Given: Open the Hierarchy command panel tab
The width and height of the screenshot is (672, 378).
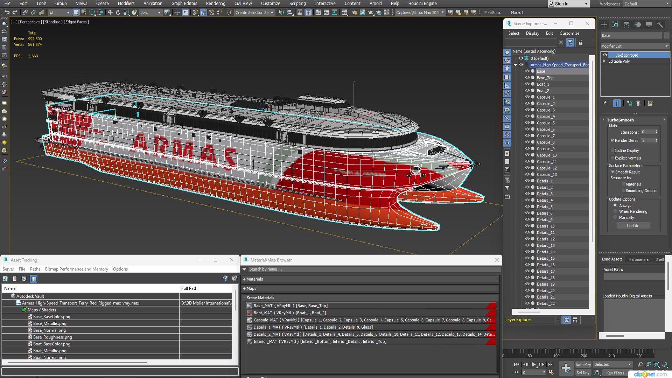Looking at the screenshot, I should point(626,24).
